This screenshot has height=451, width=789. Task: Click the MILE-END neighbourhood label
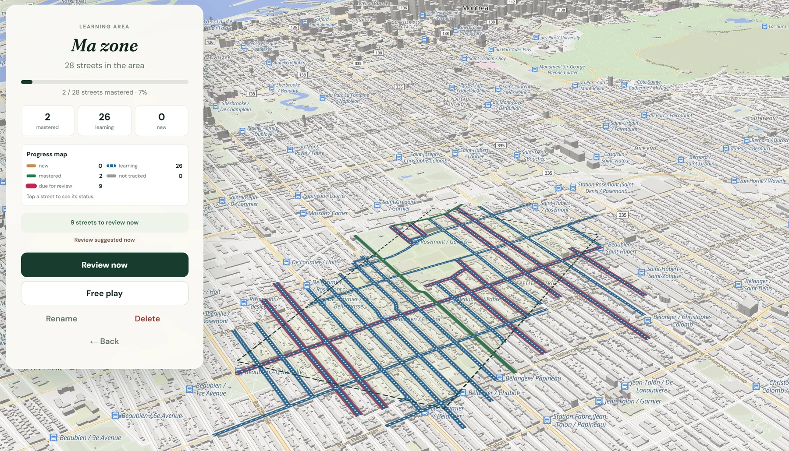pos(645,149)
